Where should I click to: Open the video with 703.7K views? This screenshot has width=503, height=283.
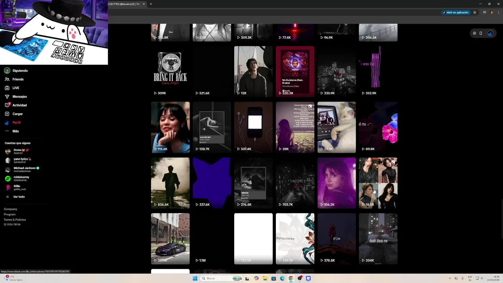pos(295,183)
